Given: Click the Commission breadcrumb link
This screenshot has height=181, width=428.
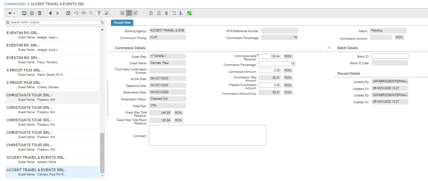Looking at the screenshot, I should point(15,4).
